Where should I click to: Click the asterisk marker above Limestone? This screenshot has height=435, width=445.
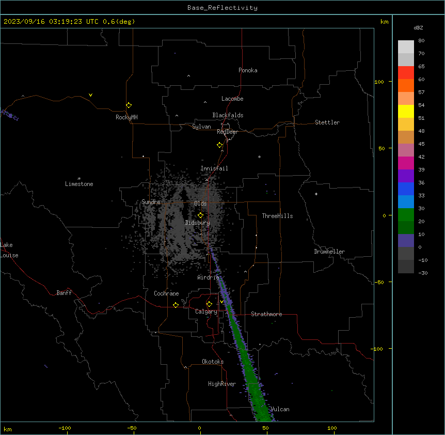tap(79, 179)
